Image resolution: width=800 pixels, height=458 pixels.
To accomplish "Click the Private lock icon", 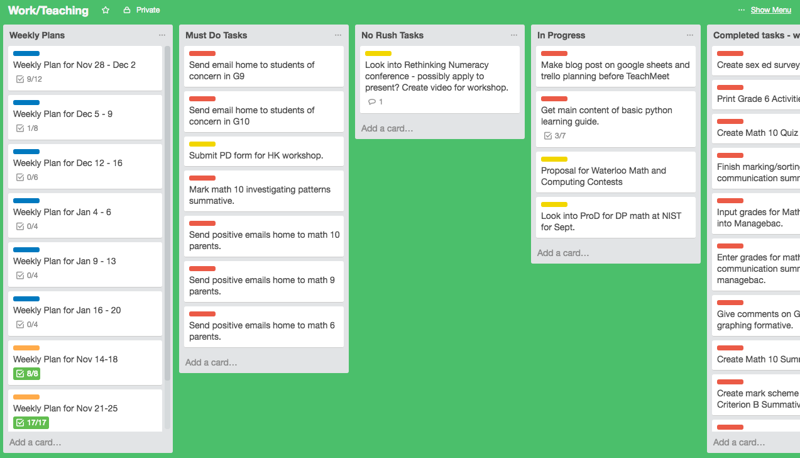I will (x=127, y=10).
